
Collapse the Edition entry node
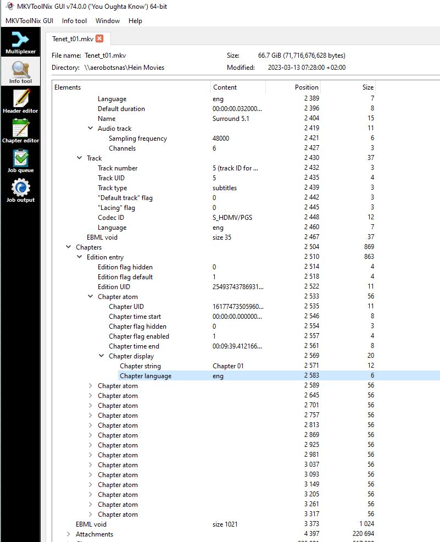79,257
